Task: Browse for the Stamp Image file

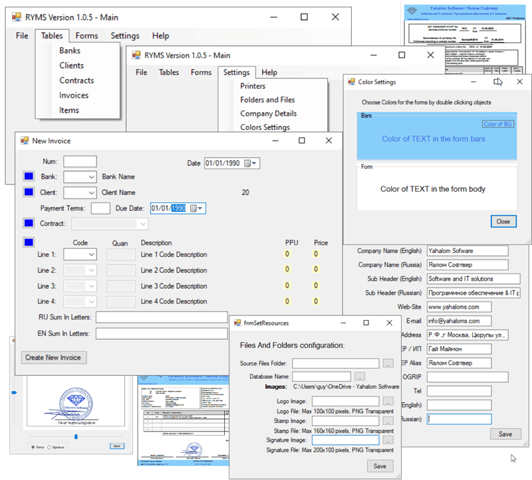Action: tap(388, 421)
